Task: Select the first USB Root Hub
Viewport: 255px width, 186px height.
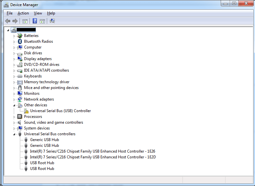Action: pos(42,163)
